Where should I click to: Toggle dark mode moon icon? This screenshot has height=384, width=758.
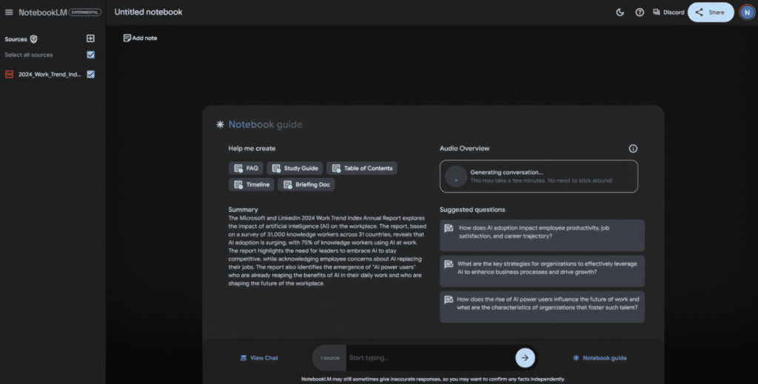click(x=620, y=12)
